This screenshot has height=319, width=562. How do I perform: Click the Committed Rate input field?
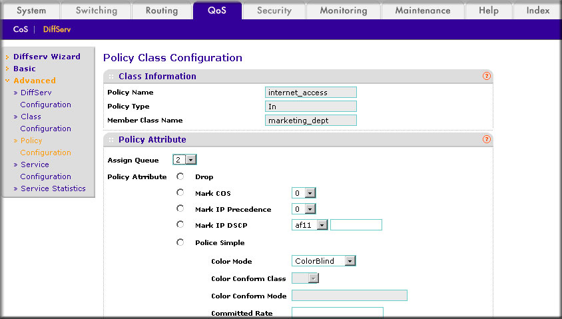point(338,312)
